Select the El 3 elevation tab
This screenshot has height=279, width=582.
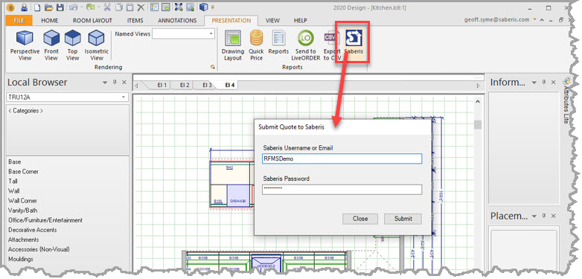click(207, 85)
